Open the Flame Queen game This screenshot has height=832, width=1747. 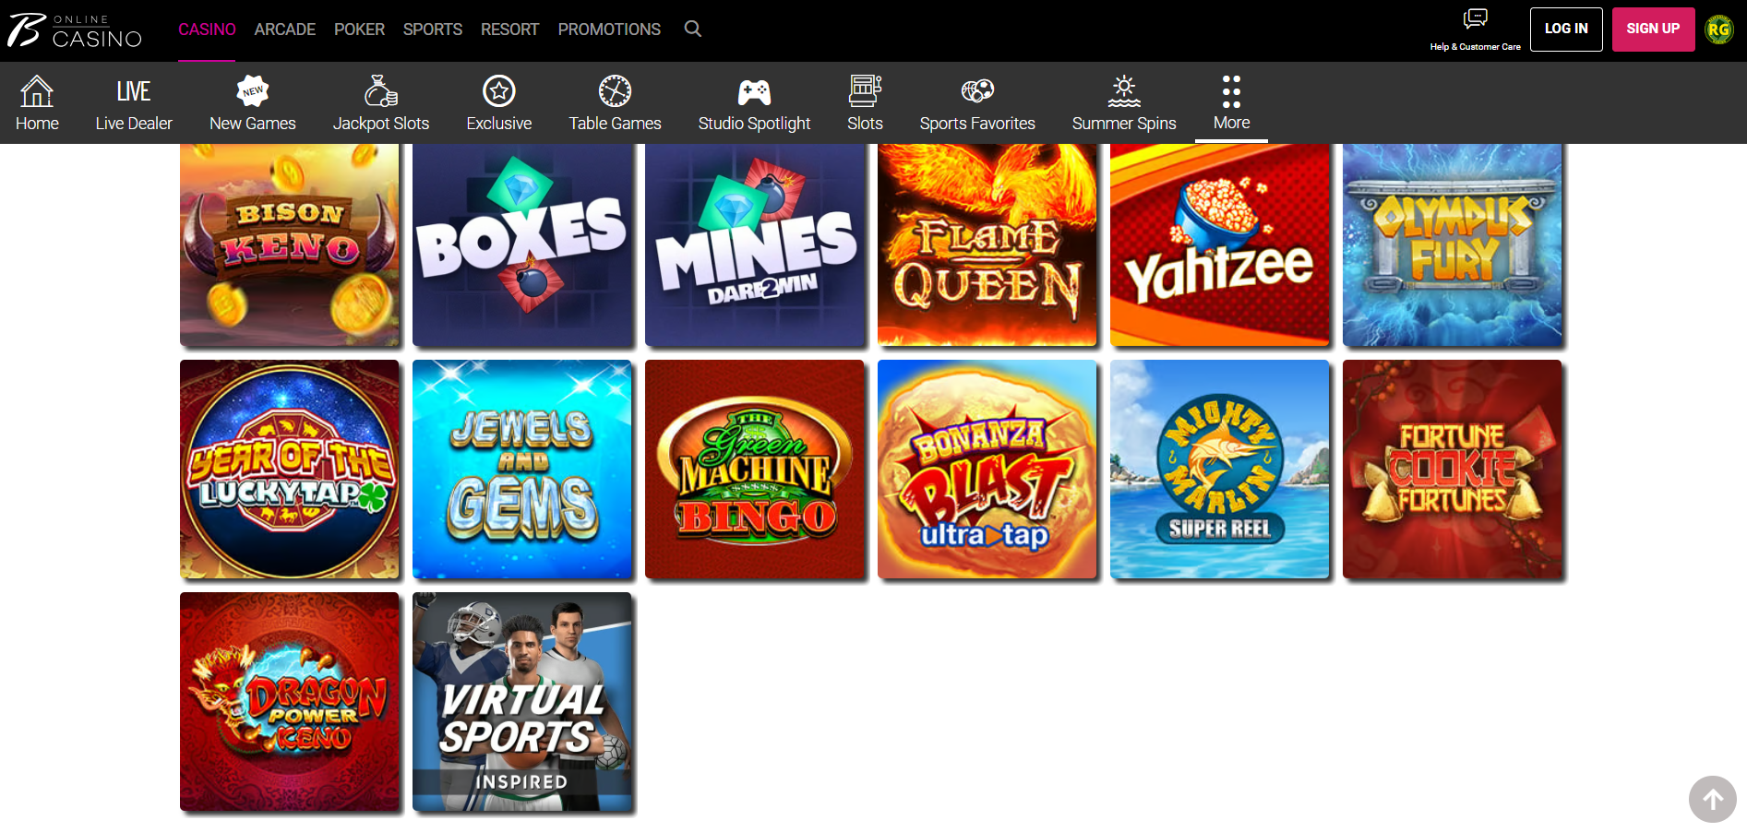pyautogui.click(x=987, y=244)
